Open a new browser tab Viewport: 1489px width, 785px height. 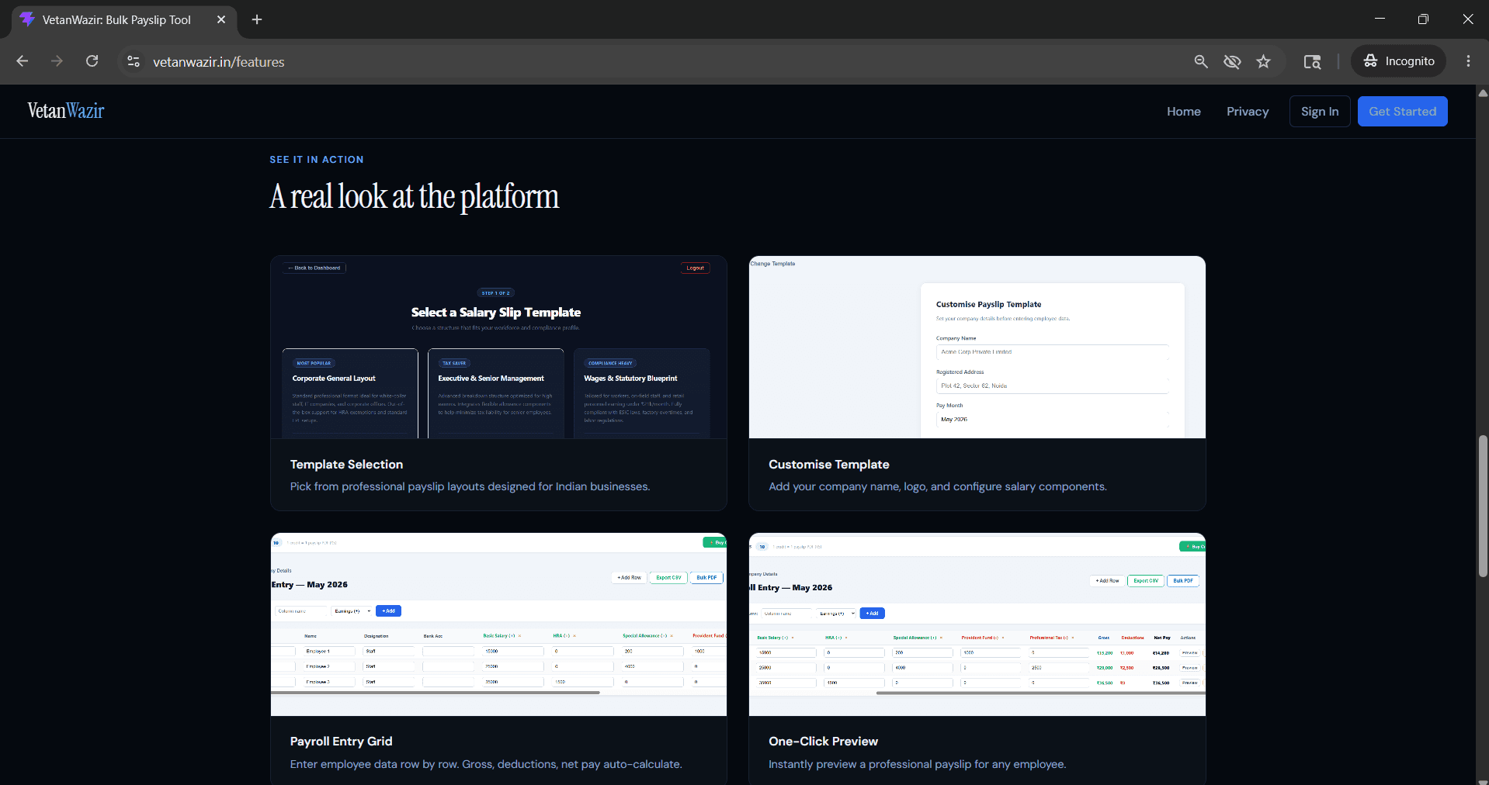[x=257, y=19]
